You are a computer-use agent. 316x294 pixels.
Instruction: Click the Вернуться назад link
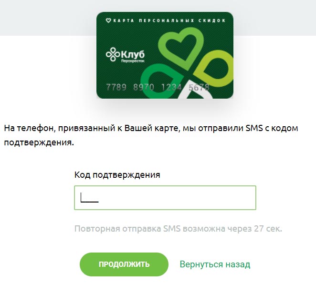point(215,264)
